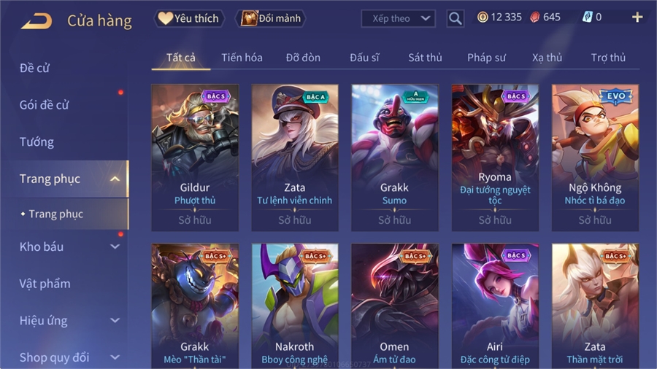Select the Sát thủ category tab
Image resolution: width=657 pixels, height=369 pixels.
425,58
